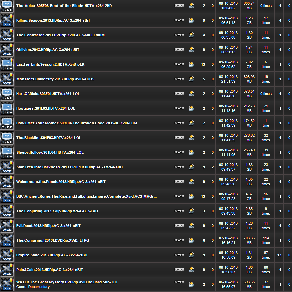Click the '7.02 GB' size cell
292x292 pixels.
click(249, 64)
